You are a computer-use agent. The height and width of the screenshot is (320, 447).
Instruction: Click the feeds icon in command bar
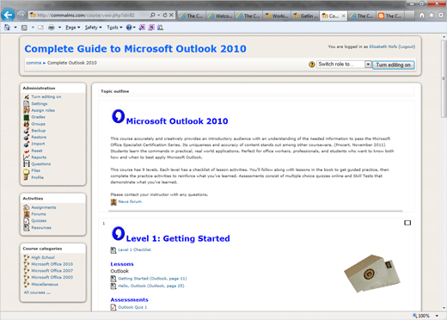[x=24, y=28]
